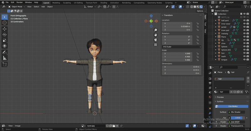Hide the Sun light's eye icon
251x131 pixels.
pos(244,53)
